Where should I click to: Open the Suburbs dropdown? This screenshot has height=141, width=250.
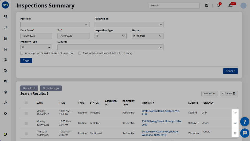(x=111, y=47)
